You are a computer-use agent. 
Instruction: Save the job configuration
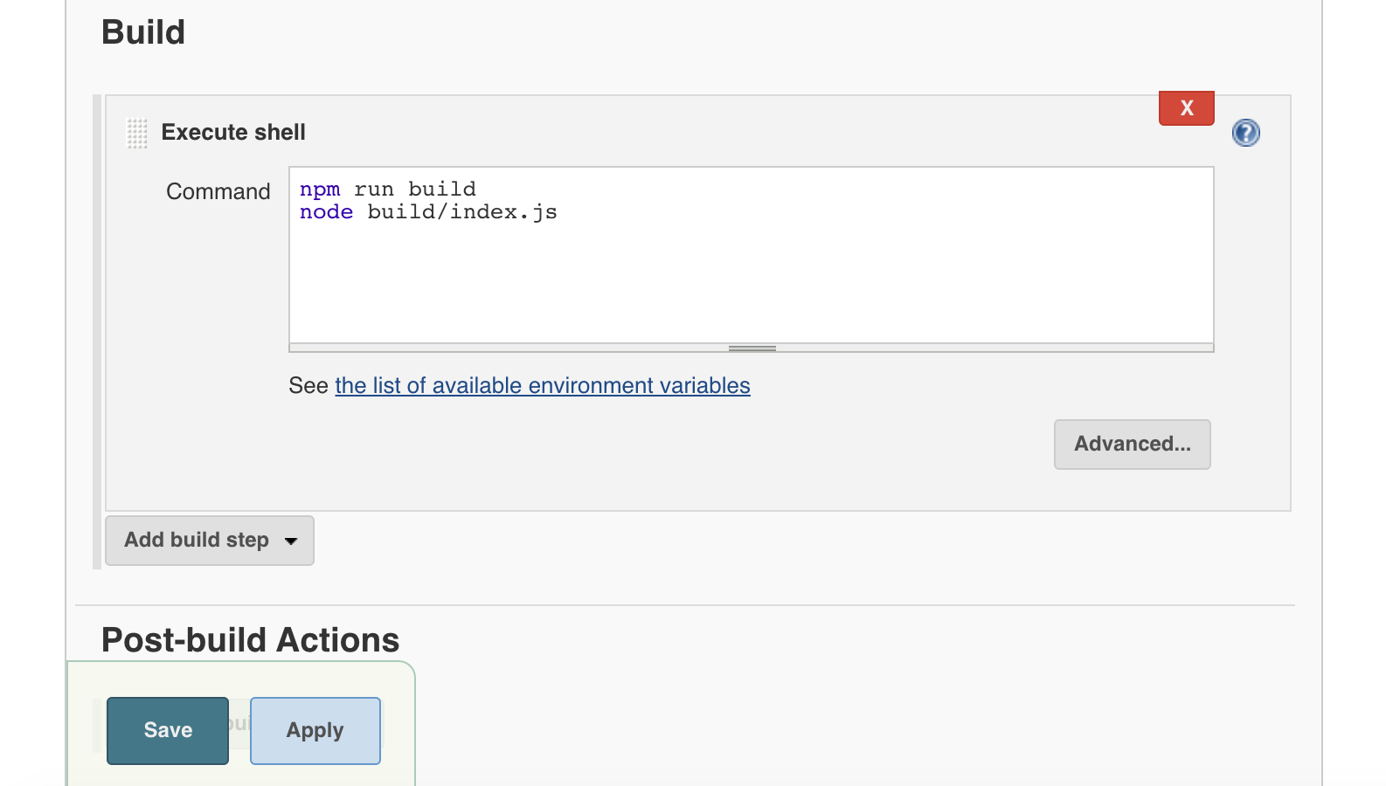pos(168,731)
